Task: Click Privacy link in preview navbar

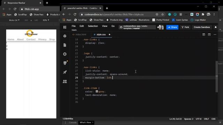Action: 42,39
